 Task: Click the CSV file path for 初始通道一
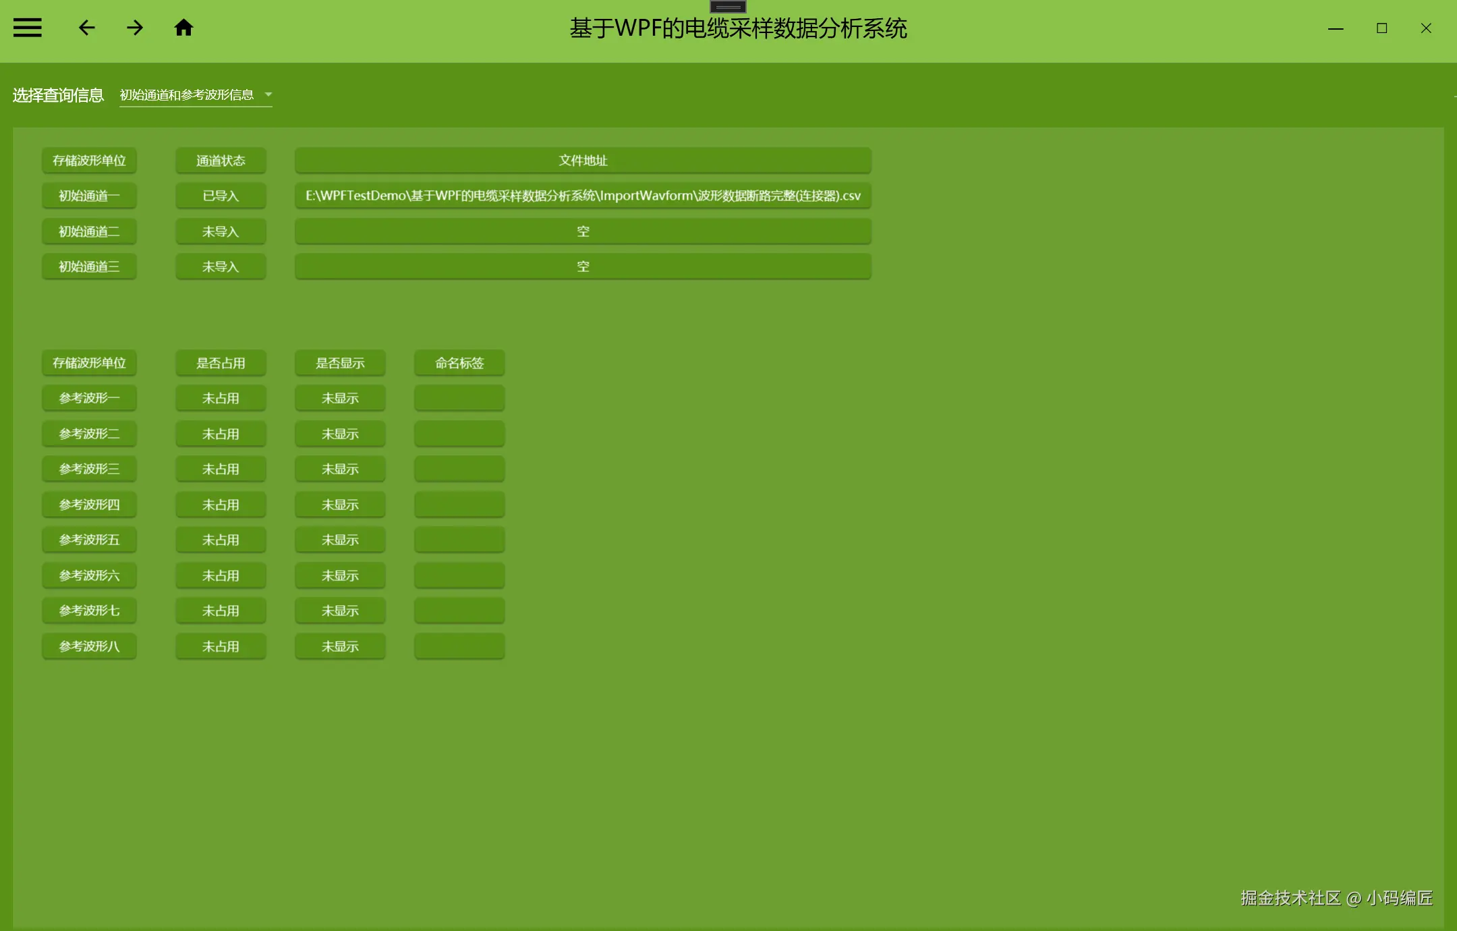coord(583,196)
